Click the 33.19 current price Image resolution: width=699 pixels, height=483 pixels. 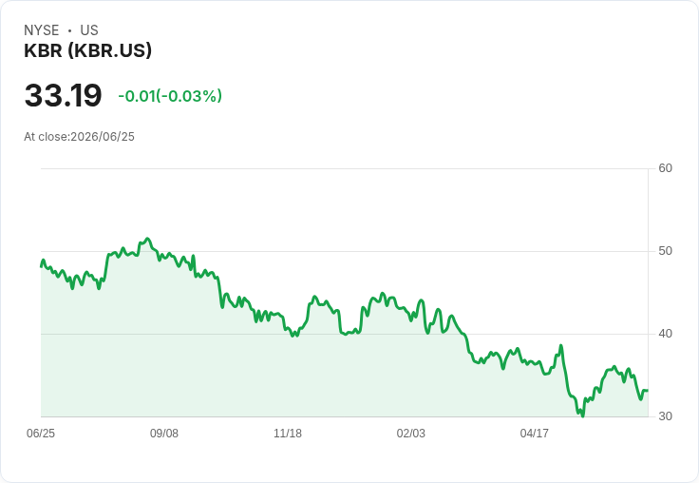click(63, 95)
